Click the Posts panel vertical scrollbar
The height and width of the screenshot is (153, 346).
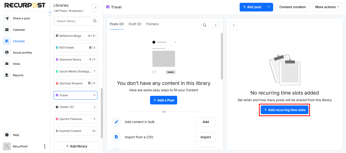point(222,56)
